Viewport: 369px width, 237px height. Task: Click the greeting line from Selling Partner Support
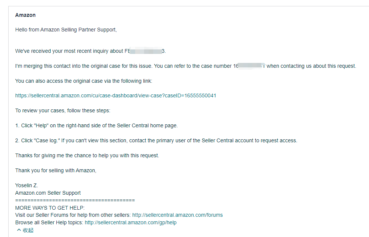point(66,30)
